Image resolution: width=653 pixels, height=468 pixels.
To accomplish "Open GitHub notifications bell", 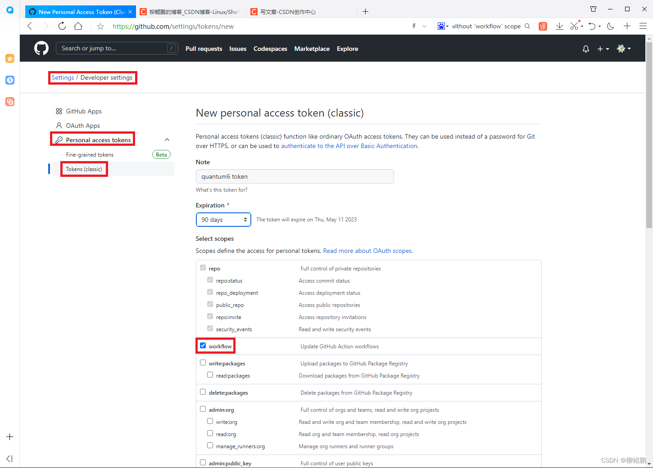I will pyautogui.click(x=585, y=49).
